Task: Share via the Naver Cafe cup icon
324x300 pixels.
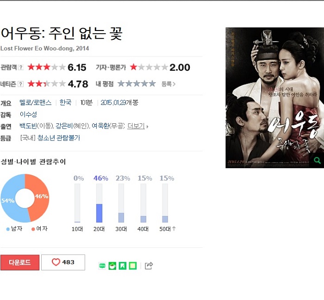Action: pyautogui.click(x=112, y=266)
